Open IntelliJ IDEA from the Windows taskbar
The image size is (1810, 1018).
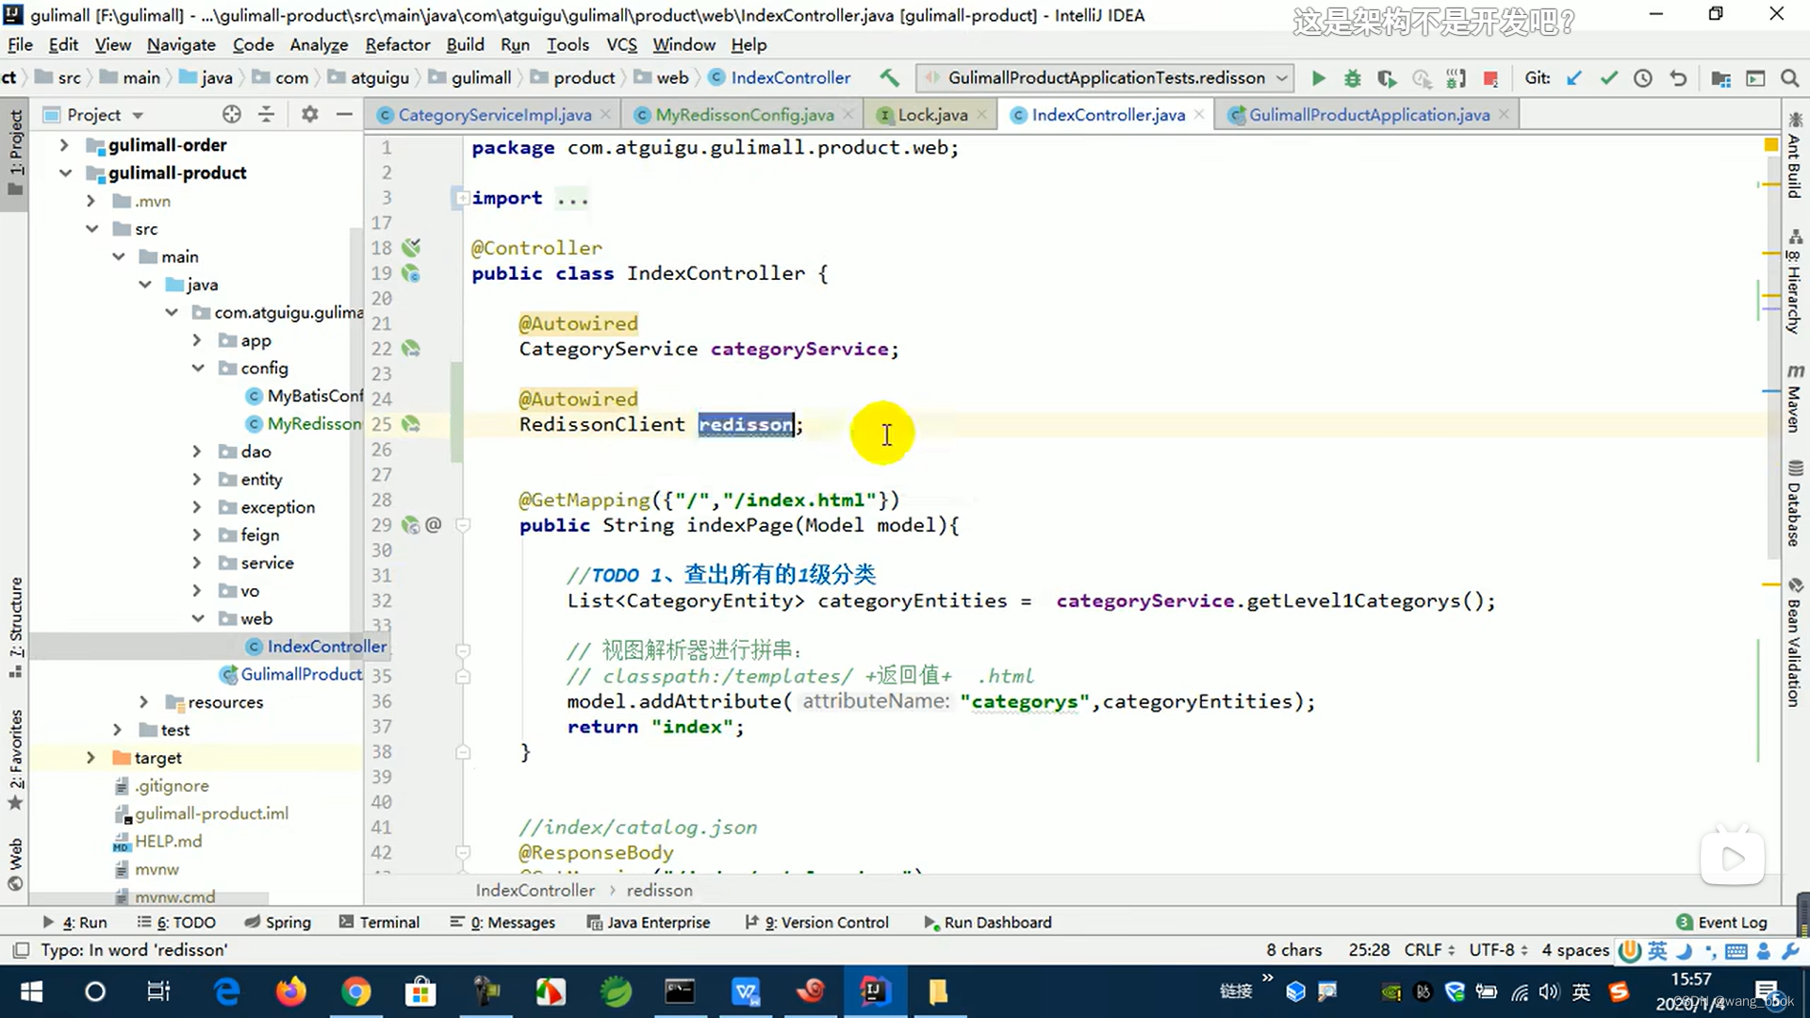pos(874,992)
